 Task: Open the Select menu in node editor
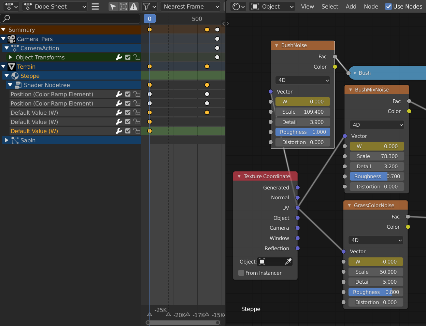[x=330, y=6]
